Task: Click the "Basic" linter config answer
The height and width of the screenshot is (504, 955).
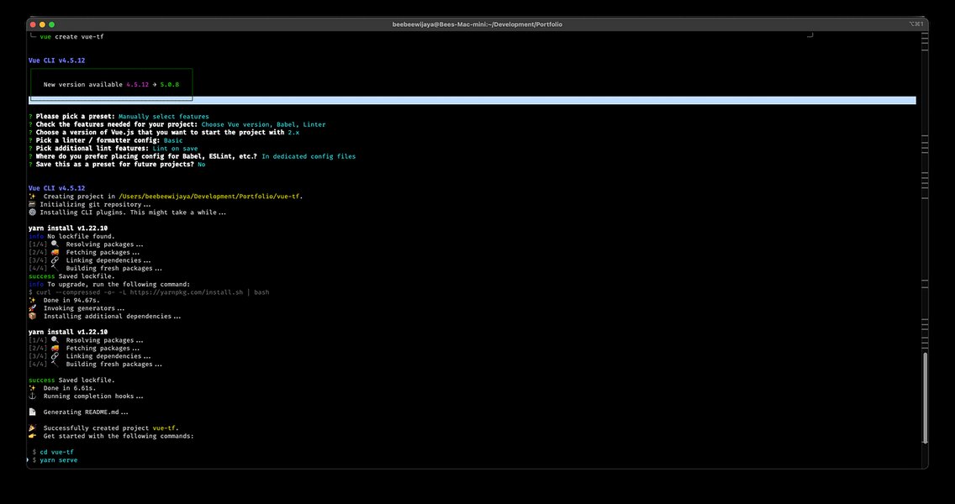Action: [x=173, y=140]
